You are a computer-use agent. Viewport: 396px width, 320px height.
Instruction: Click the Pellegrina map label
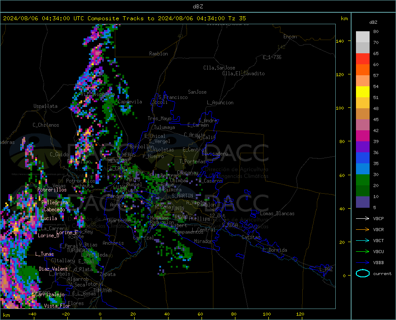55,202
